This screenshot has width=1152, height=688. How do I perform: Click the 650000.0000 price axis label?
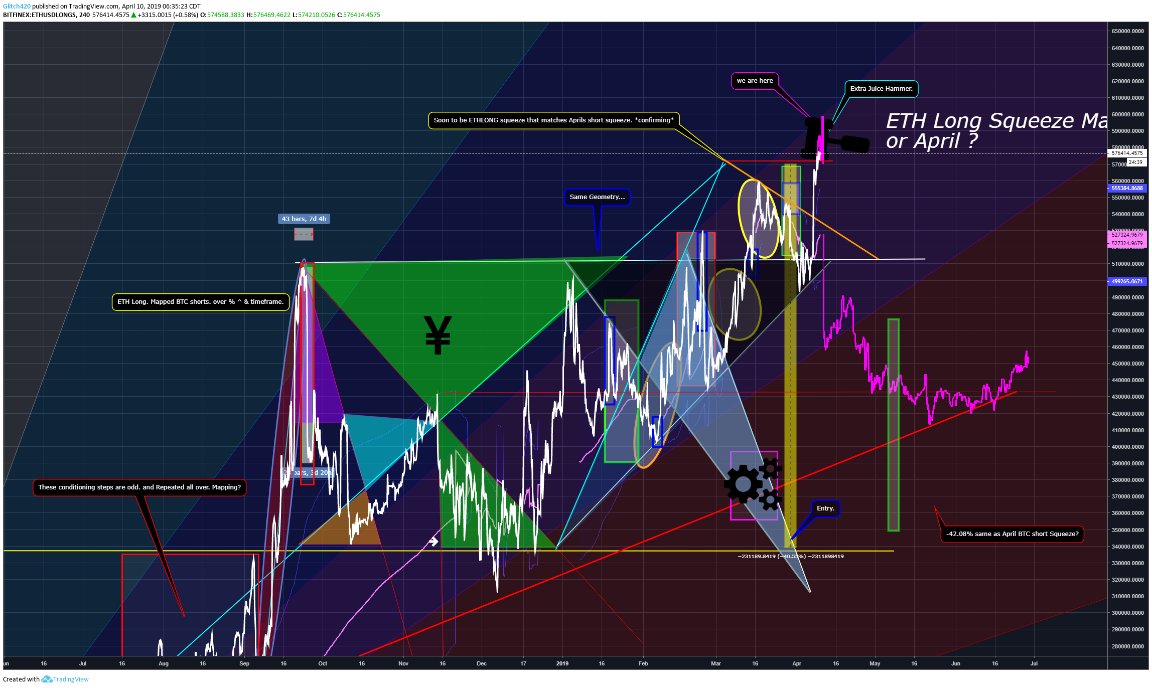point(1127,31)
